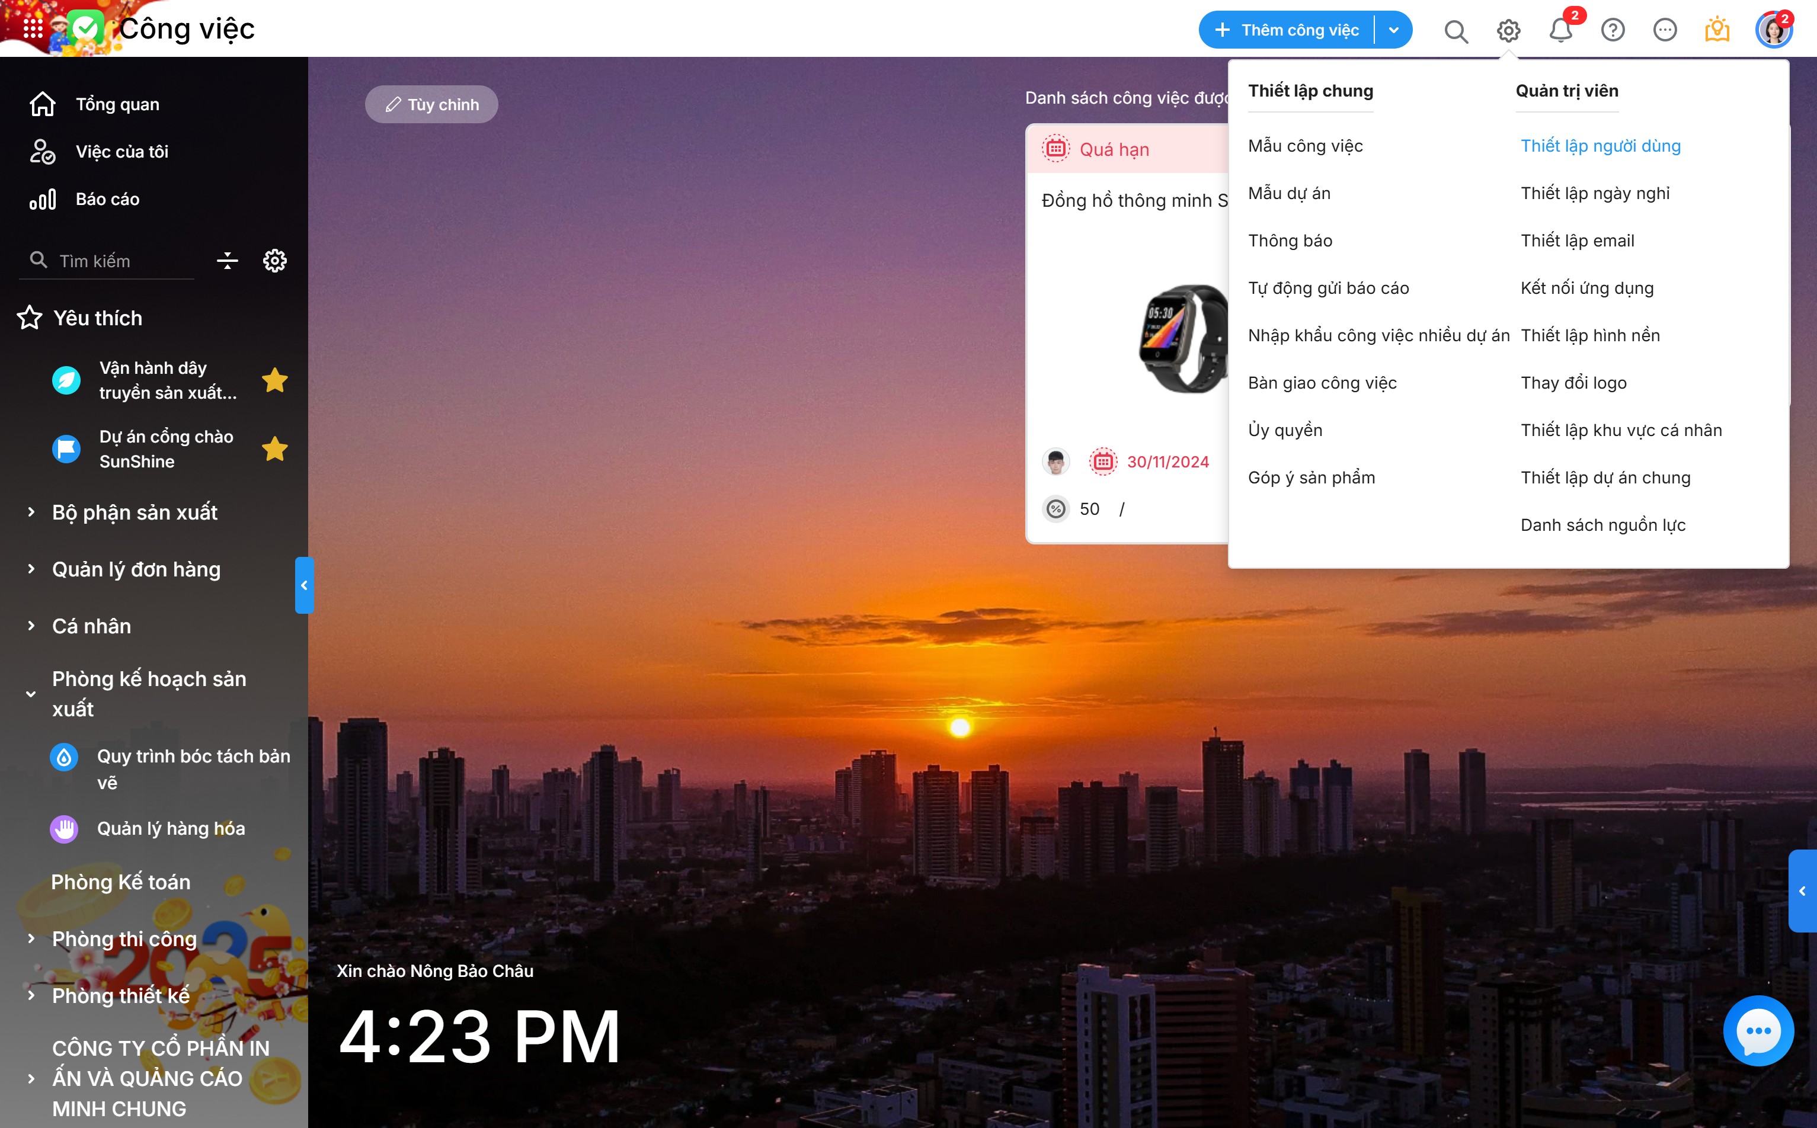Open the settings gear in top bar

pyautogui.click(x=1508, y=31)
